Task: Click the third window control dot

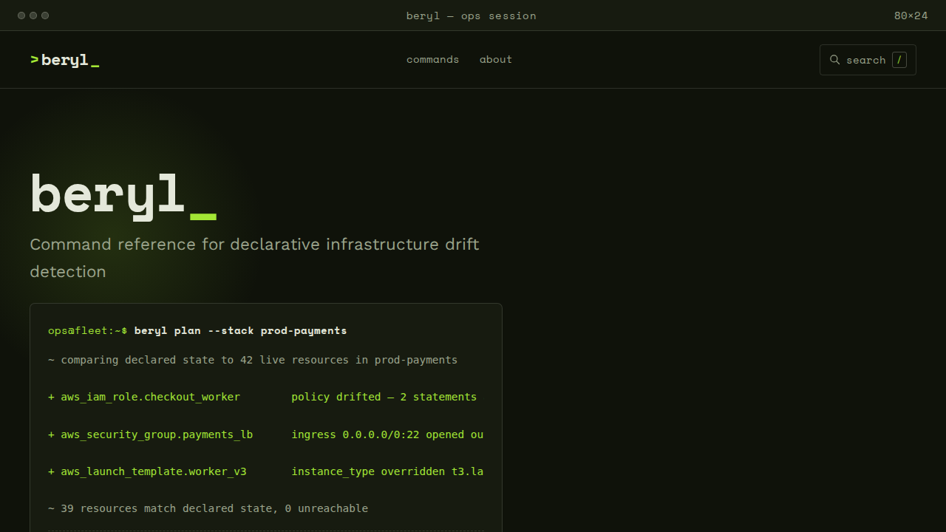Action: [45, 16]
